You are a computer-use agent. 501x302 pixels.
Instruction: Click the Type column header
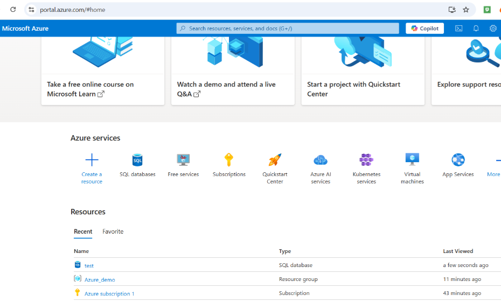click(284, 251)
